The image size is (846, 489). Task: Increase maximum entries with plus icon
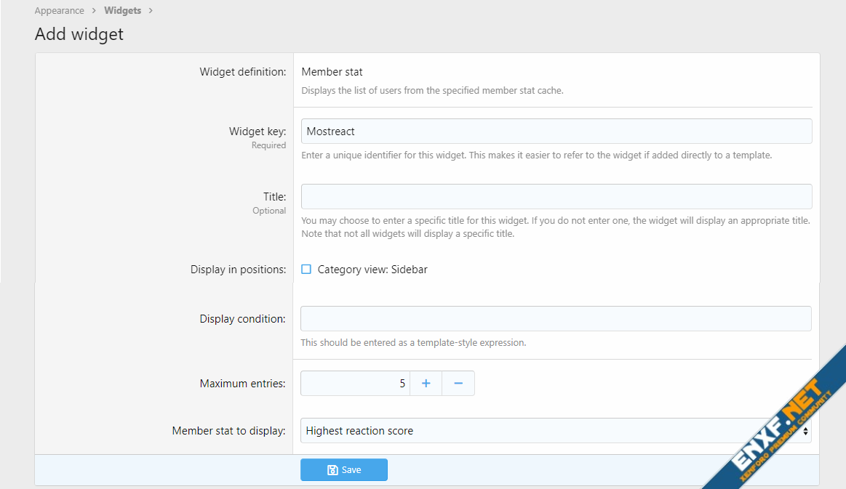[x=426, y=384]
